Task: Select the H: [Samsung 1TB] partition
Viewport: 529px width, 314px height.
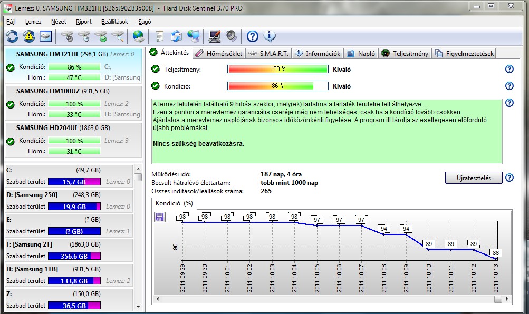Action: pyautogui.click(x=69, y=275)
